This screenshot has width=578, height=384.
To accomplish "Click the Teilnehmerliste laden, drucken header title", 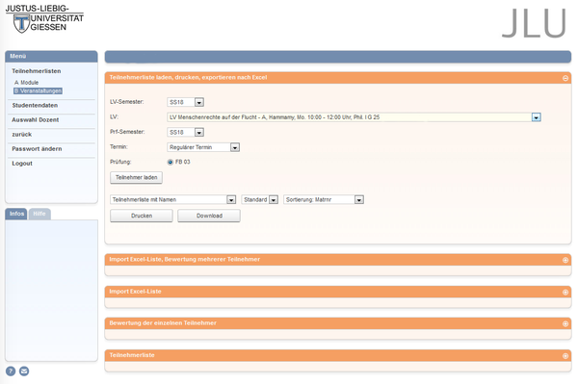I will pos(188,77).
